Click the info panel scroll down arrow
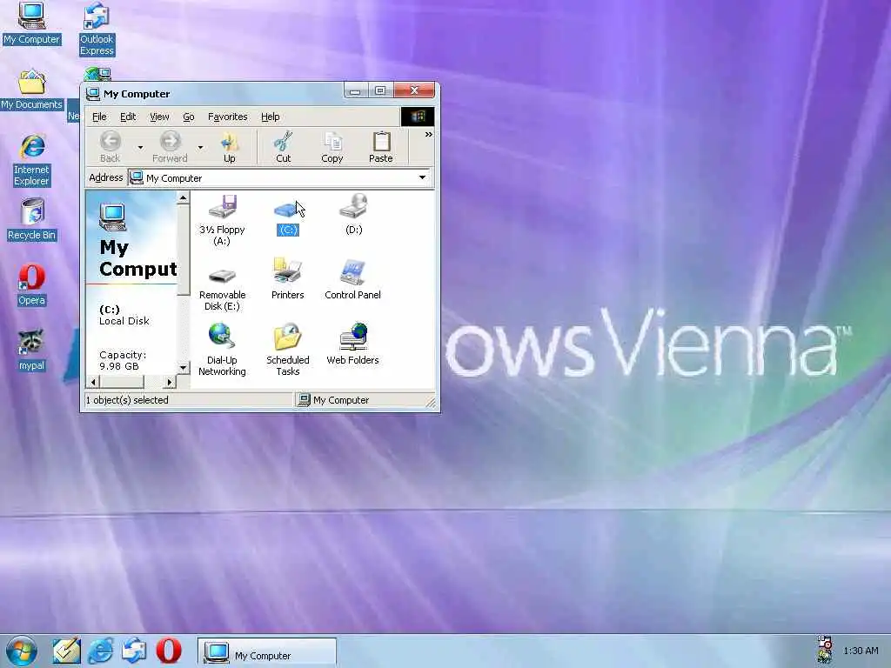The width and height of the screenshot is (891, 668). click(x=183, y=368)
